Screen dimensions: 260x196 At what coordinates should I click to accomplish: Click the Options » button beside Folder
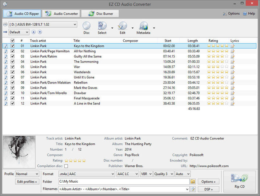209,181
